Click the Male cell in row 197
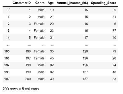123x94 pixels. click(41, 65)
